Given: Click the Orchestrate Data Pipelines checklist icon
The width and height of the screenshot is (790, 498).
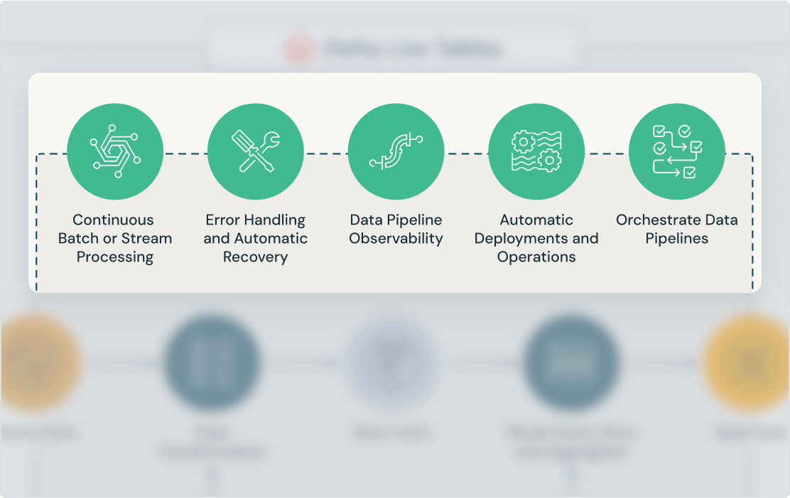Looking at the screenshot, I should pos(677,151).
